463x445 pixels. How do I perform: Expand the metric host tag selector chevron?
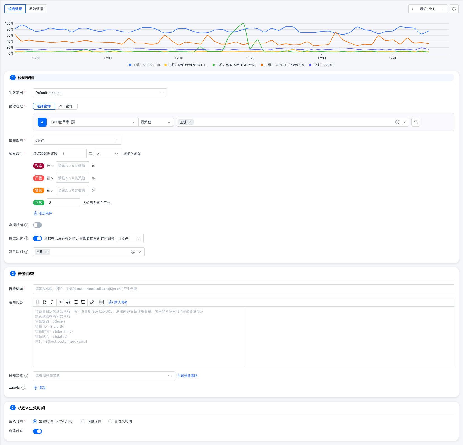pyautogui.click(x=404, y=122)
